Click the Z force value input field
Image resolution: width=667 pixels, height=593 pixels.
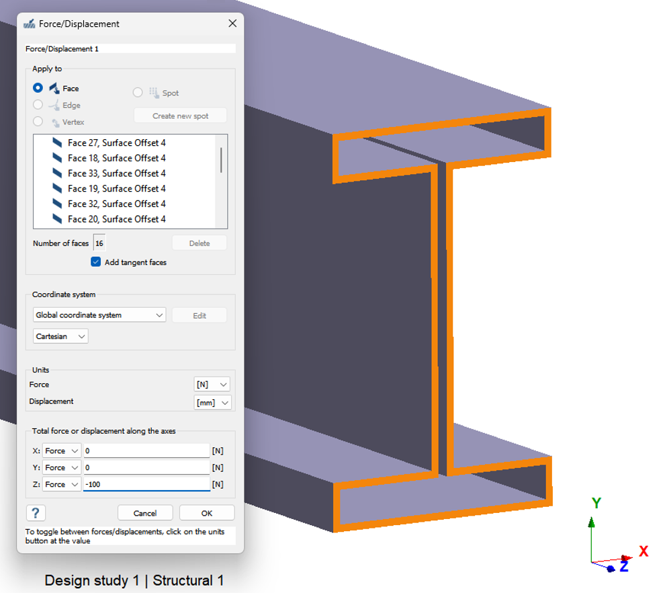146,484
